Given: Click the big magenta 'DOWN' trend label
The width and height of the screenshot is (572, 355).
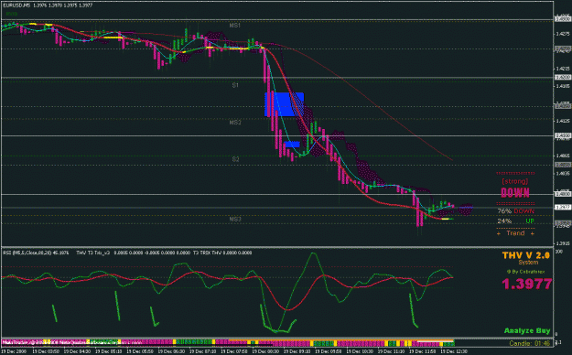Looking at the screenshot, I should 515,193.
